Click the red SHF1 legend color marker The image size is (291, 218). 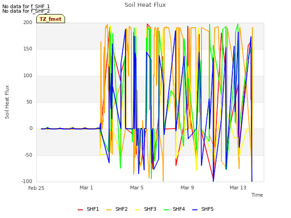coord(80,210)
